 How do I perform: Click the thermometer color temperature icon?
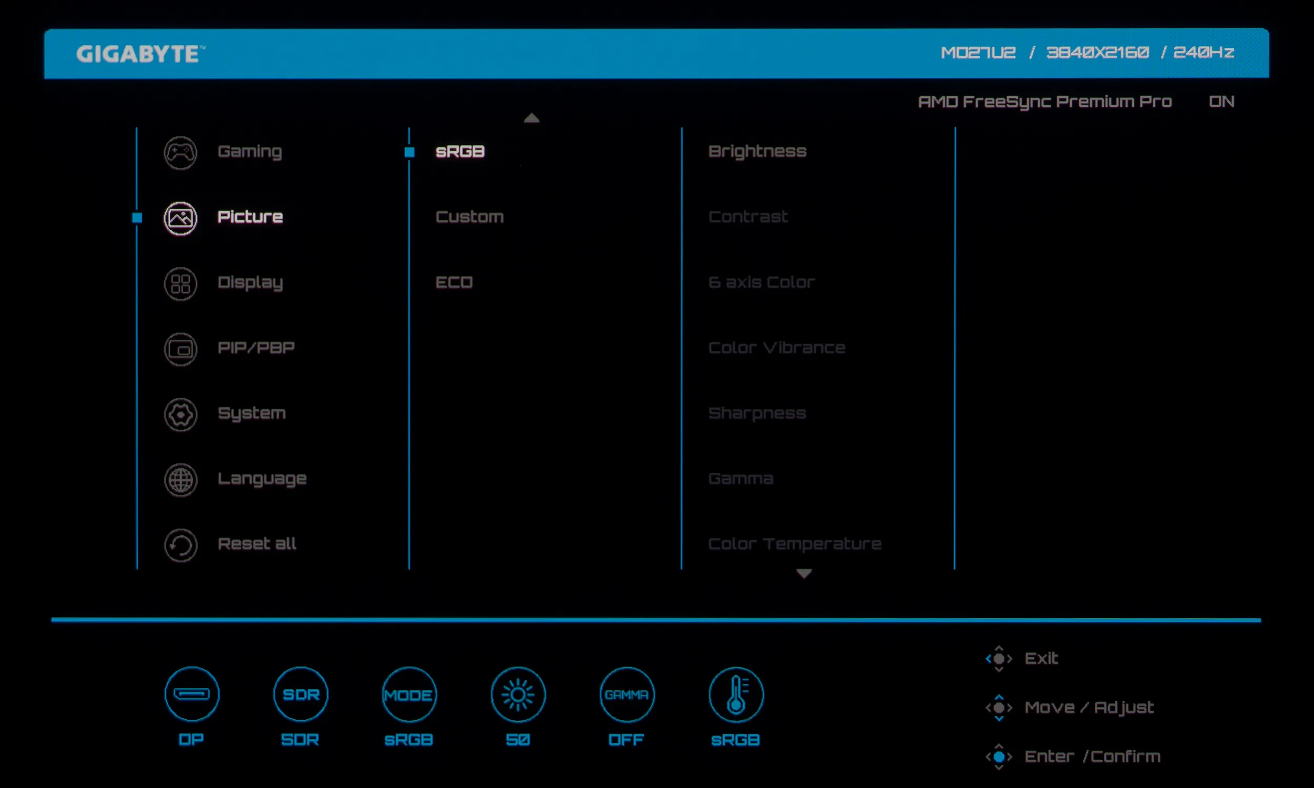(736, 694)
